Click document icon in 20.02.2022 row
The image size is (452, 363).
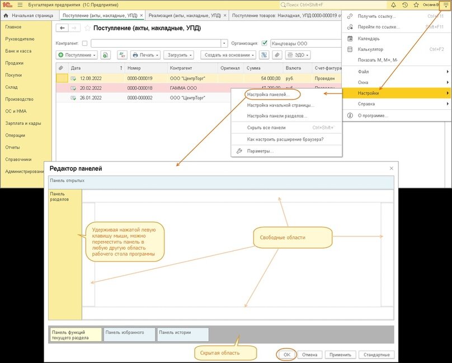click(x=73, y=88)
